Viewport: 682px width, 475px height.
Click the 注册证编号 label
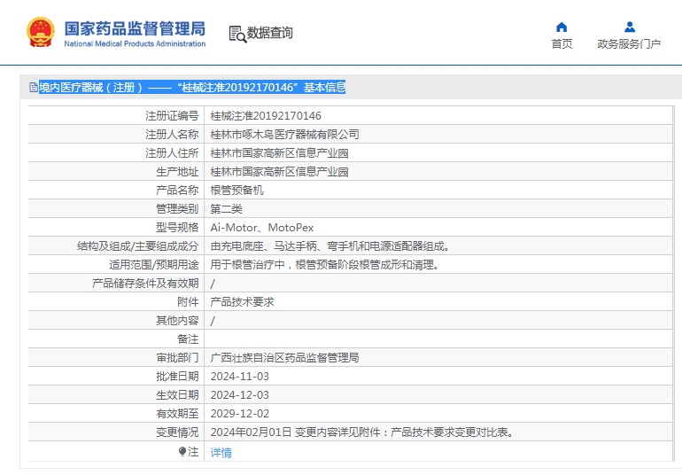click(172, 116)
